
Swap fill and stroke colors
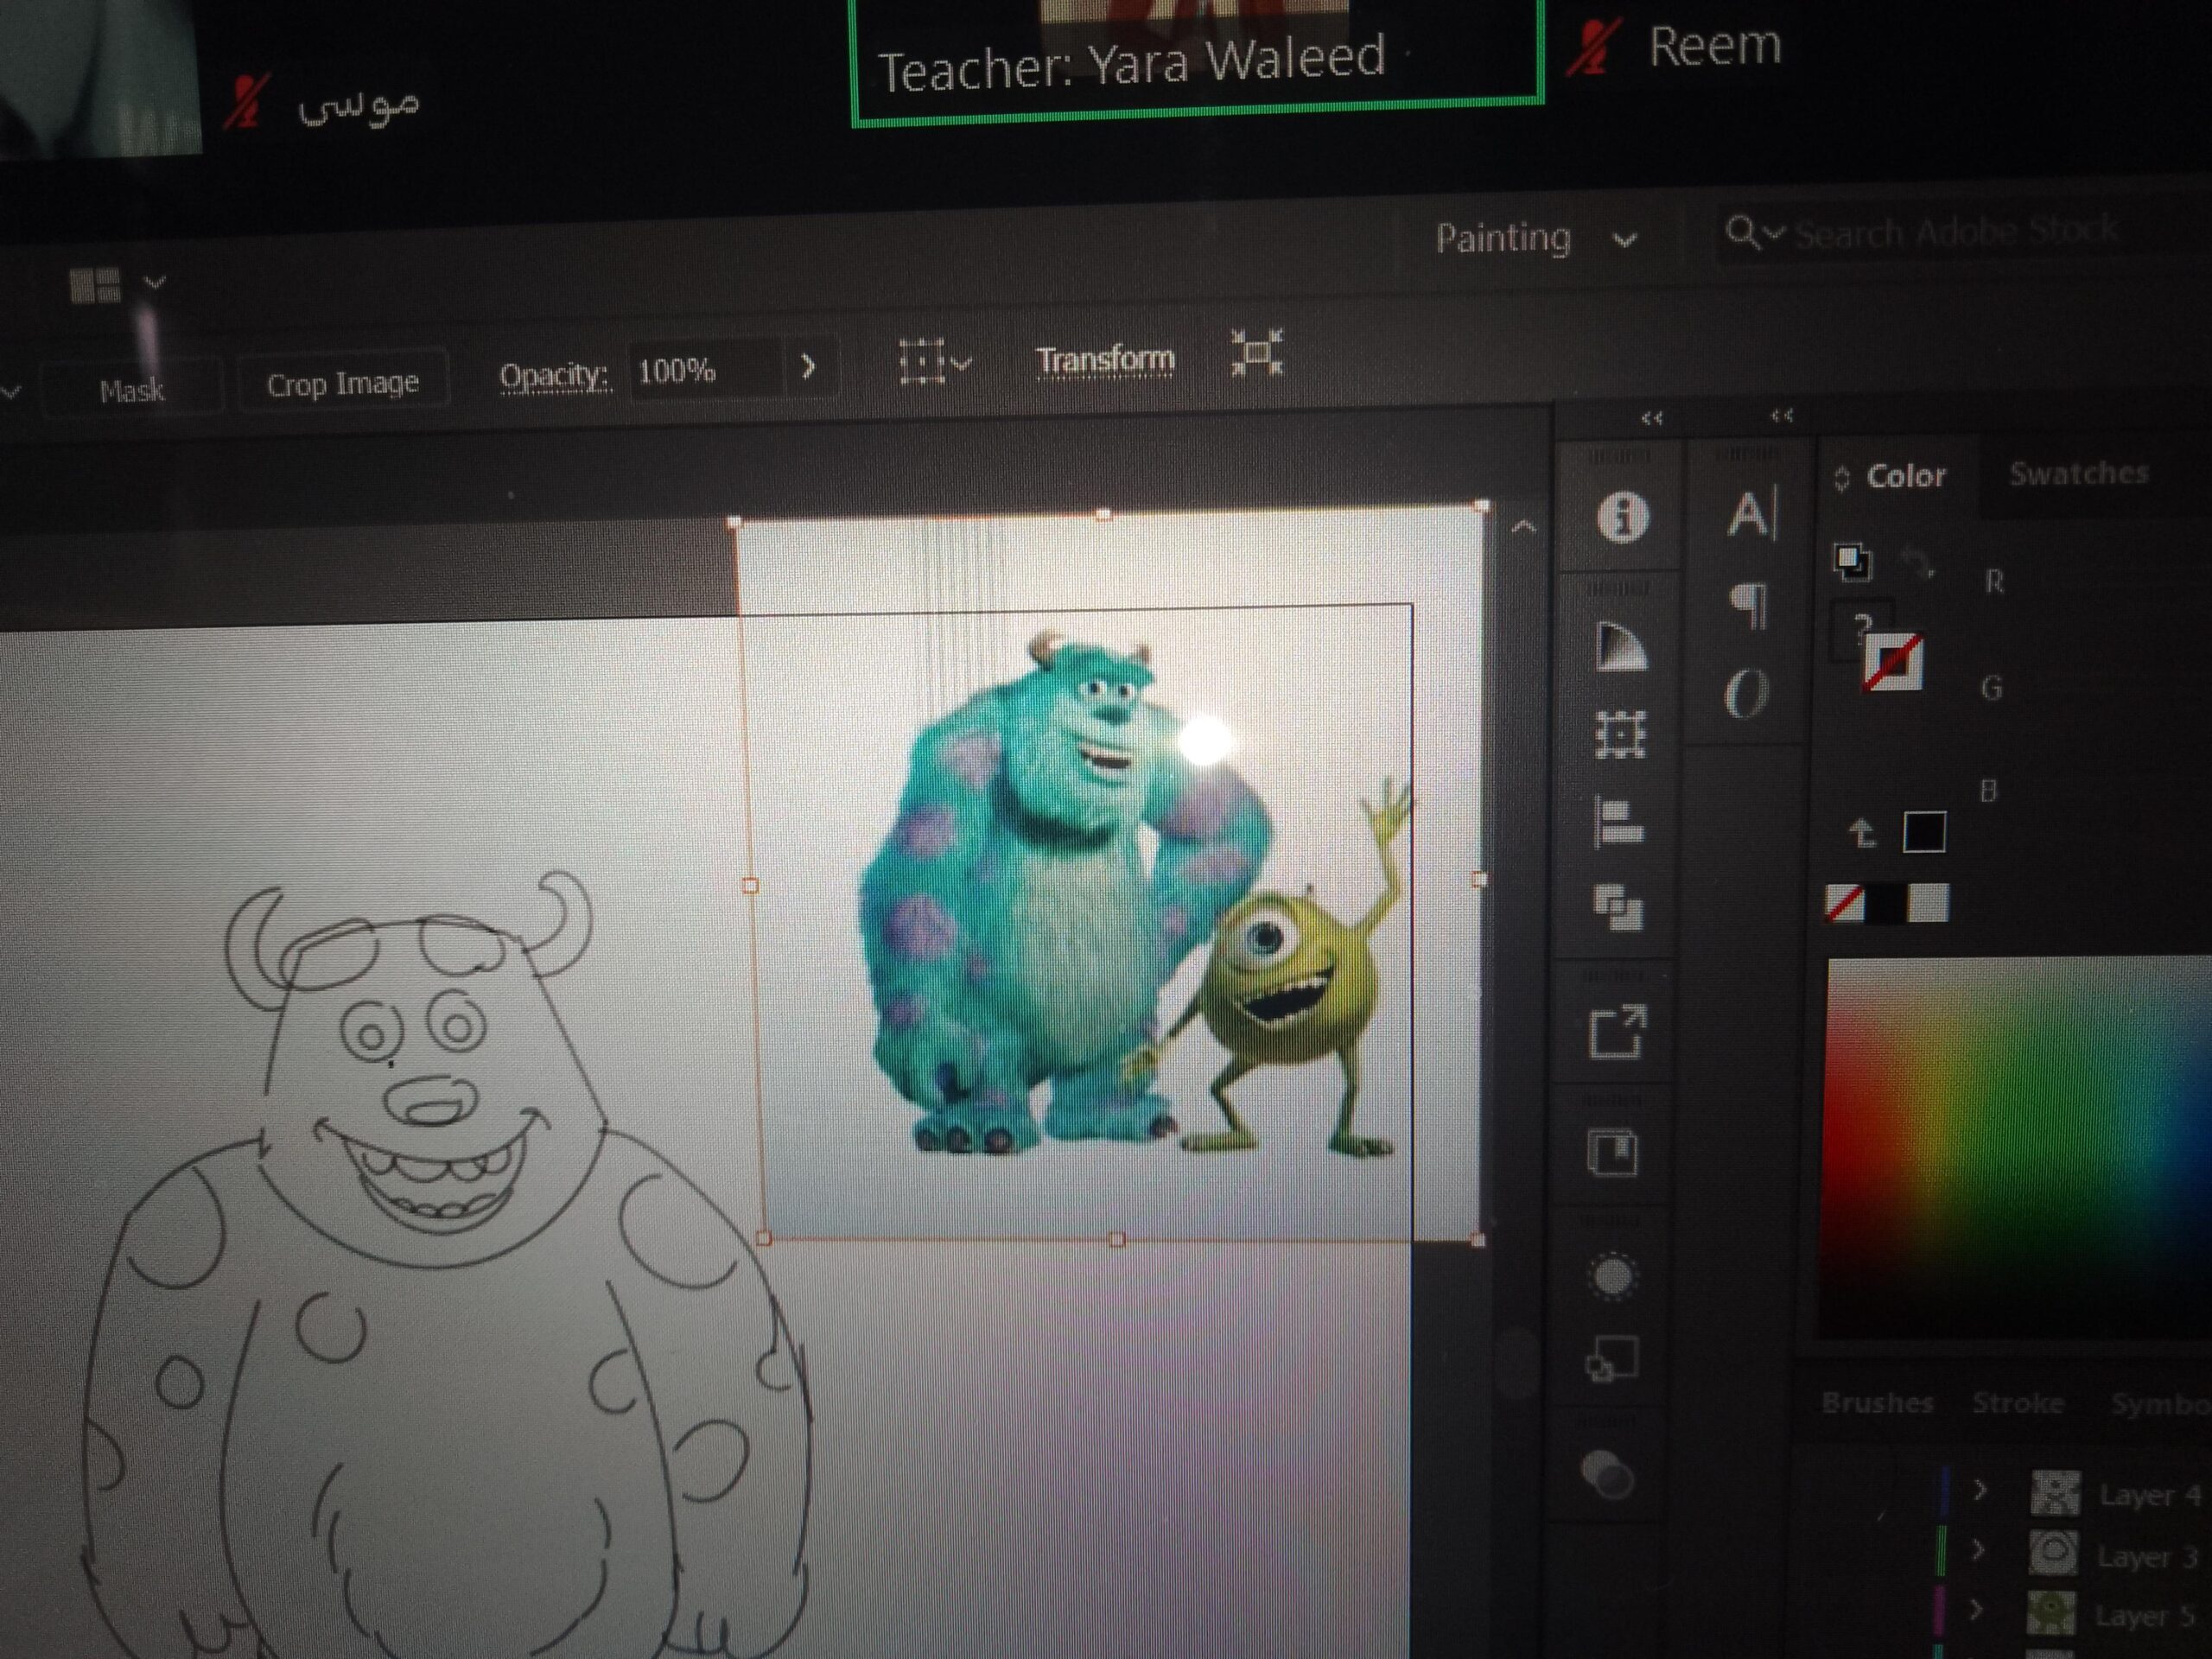1918,563
